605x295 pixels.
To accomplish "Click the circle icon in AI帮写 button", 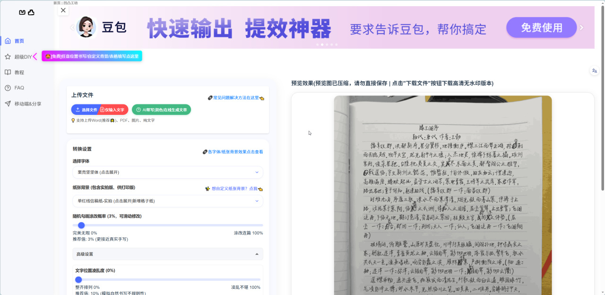I will (138, 110).
